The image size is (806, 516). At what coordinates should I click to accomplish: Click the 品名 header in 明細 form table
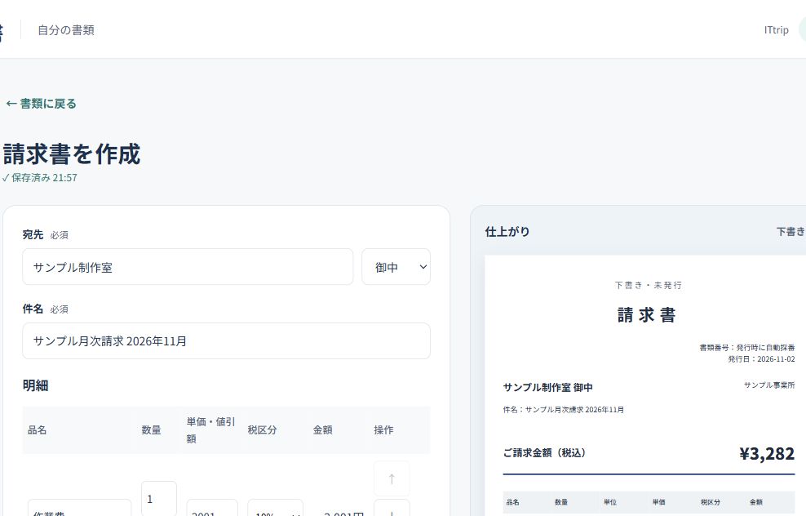point(37,430)
